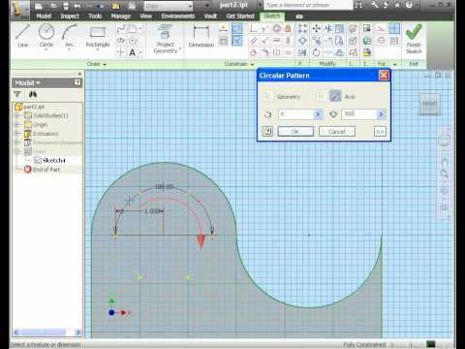
Task: Expand the Origin folder node
Action: click(18, 125)
